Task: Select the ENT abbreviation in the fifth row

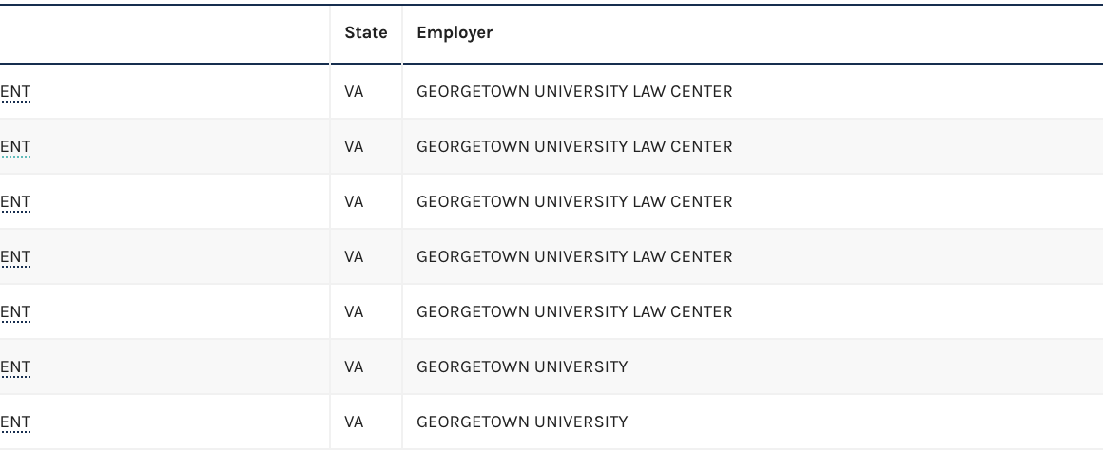Action: point(15,312)
